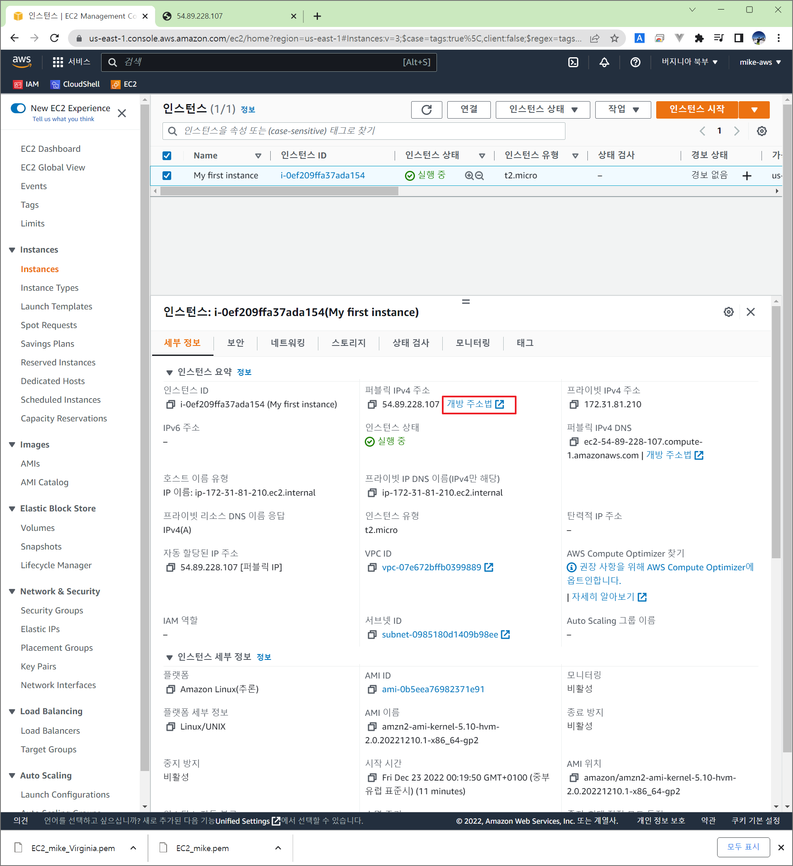Viewport: 793px width, 866px height.
Task: Open detail panel settings gear icon
Action: tap(729, 312)
